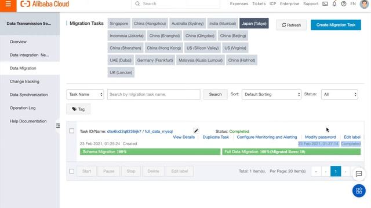Open the chat feedback icon
This screenshot has width=371, height=208.
359,174
